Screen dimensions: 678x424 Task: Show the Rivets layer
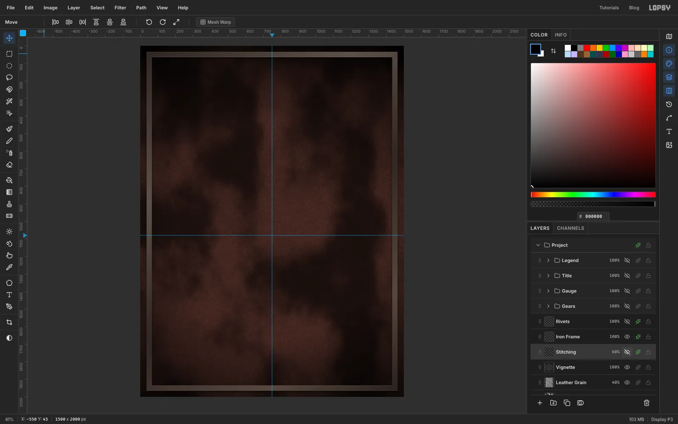[627, 321]
